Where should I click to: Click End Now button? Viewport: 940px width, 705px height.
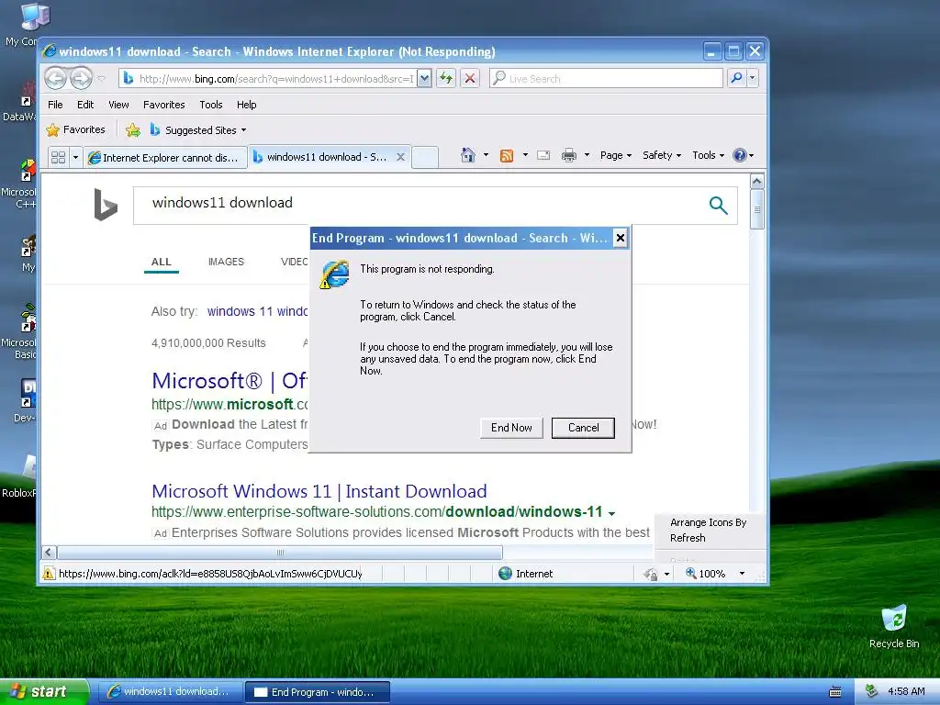point(511,428)
